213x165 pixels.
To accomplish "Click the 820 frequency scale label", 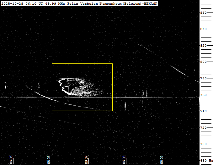I will [204, 46].
